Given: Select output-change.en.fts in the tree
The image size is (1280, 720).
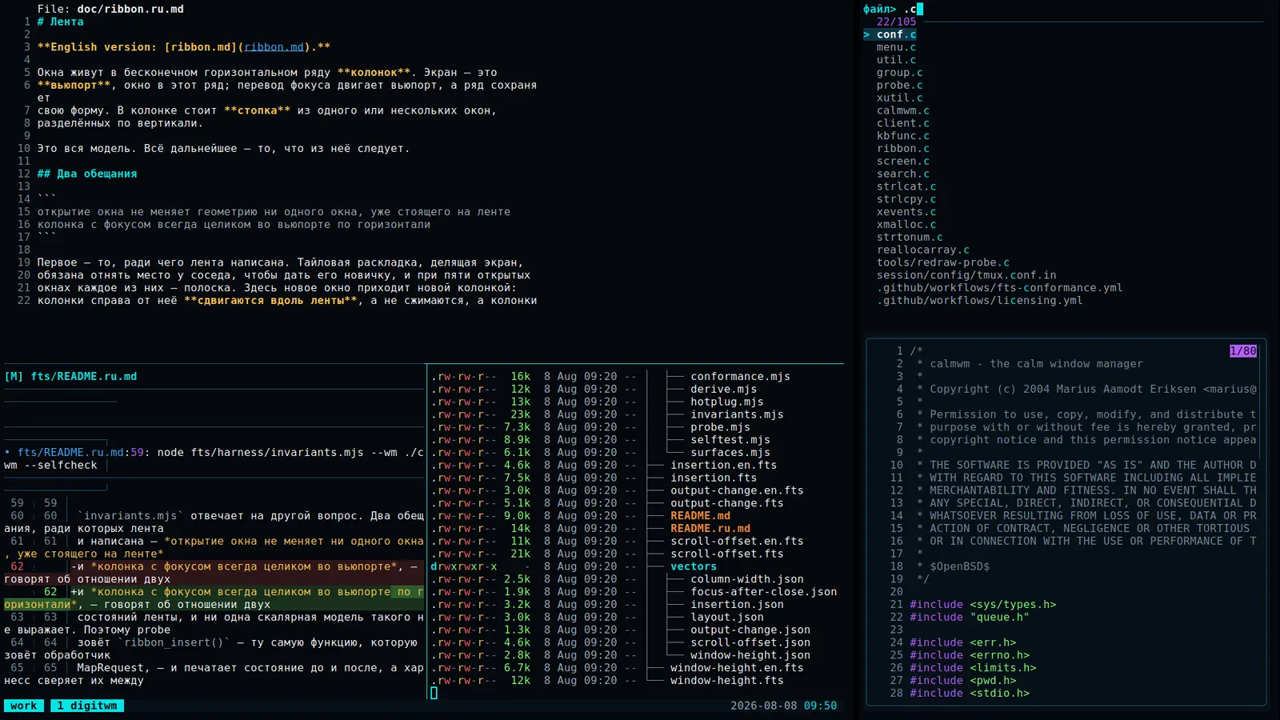Looking at the screenshot, I should tap(737, 491).
